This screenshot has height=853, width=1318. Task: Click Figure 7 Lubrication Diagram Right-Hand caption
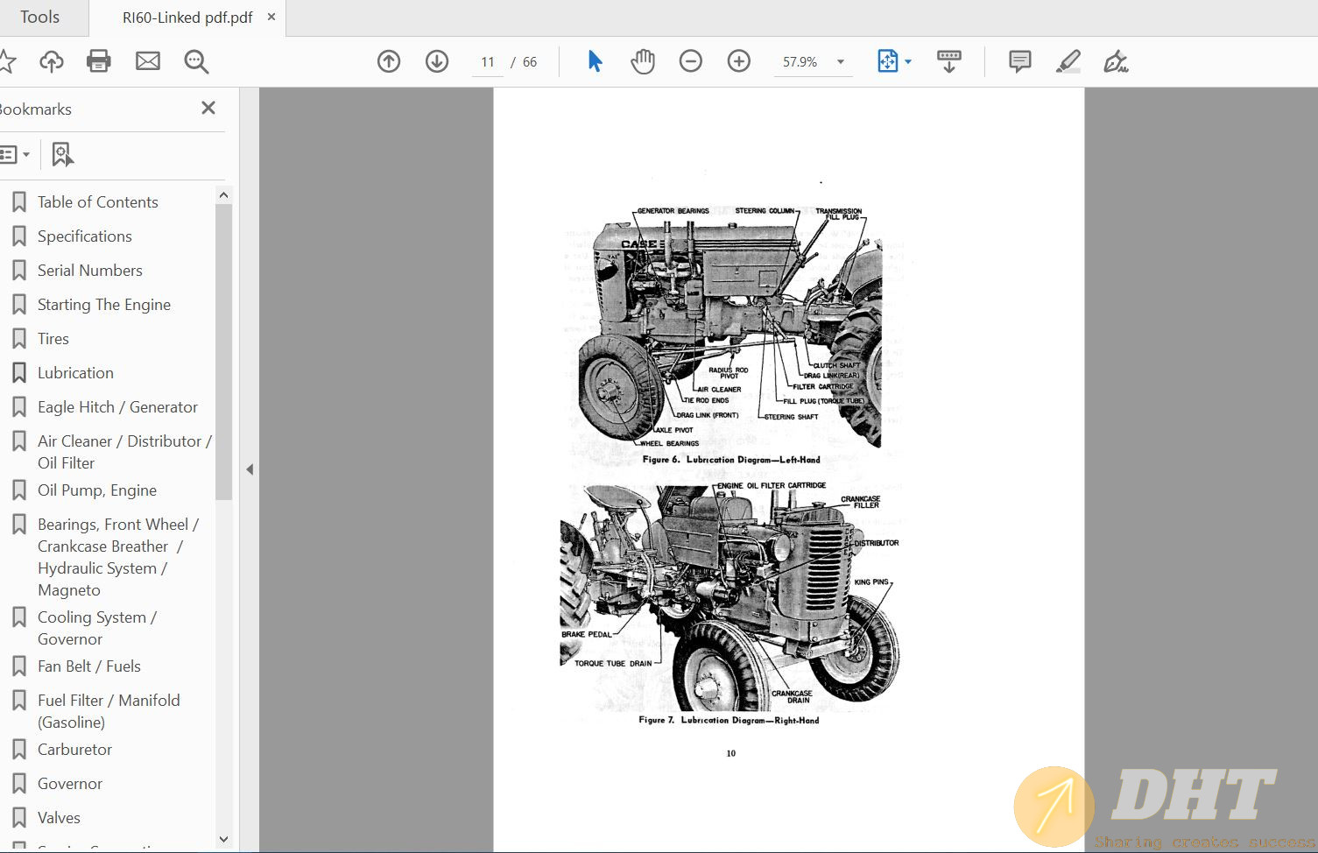coord(729,721)
